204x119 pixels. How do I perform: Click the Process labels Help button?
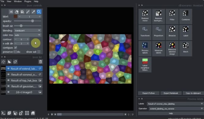171,114
